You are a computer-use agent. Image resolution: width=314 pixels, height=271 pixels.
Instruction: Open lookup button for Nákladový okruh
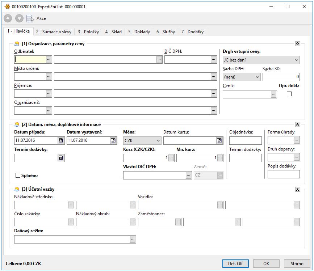pos(133,222)
